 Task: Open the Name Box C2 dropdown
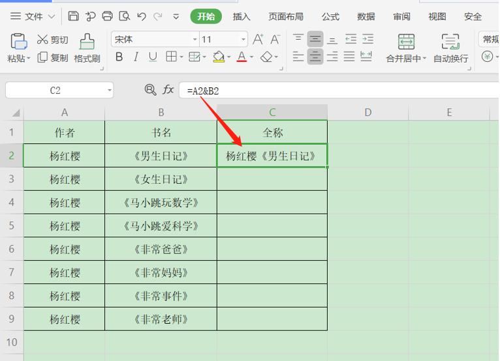[x=110, y=91]
